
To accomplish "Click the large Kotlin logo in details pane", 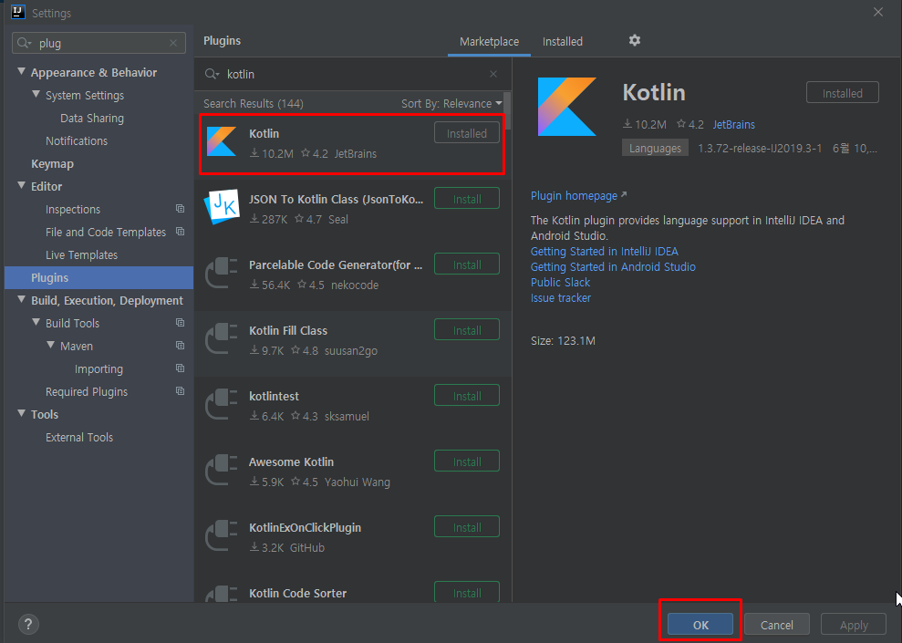I will coord(566,107).
